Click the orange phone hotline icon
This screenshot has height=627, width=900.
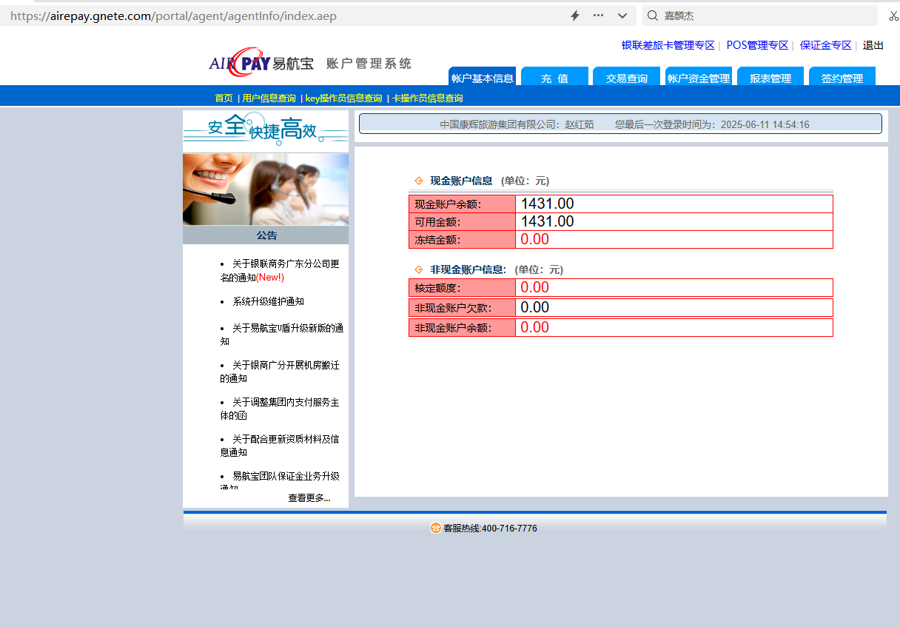click(x=435, y=528)
